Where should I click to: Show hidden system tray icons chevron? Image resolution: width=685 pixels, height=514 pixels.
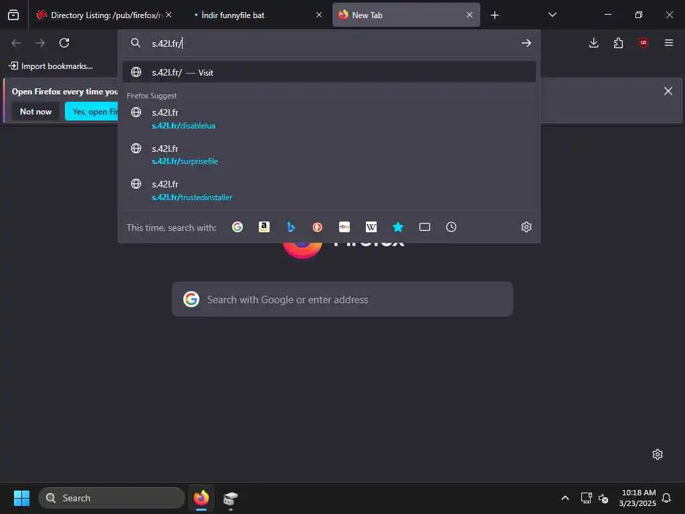point(565,498)
